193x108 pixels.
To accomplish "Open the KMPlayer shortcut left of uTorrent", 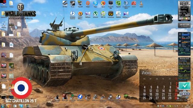I will tap(88, 14).
